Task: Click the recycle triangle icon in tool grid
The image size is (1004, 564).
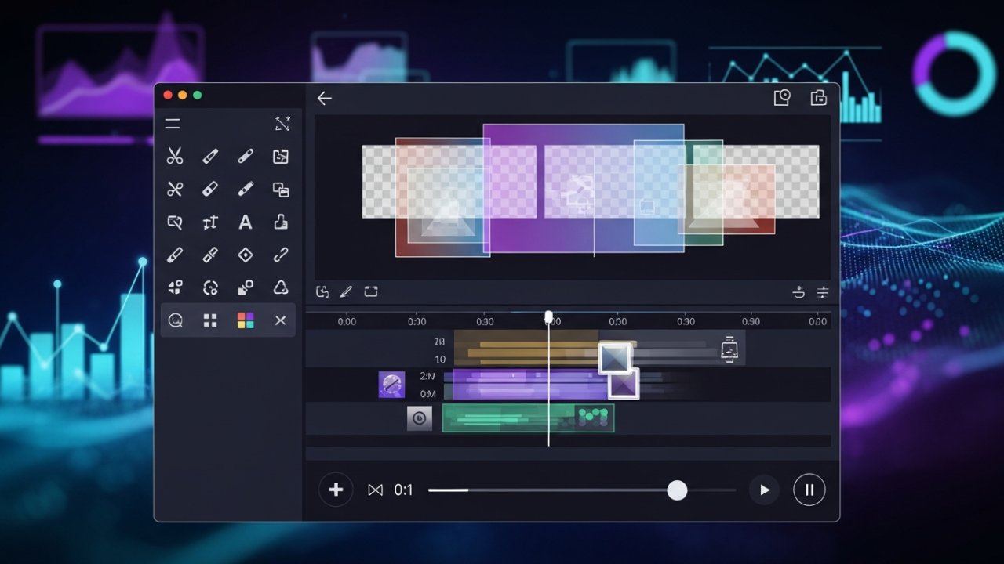Action: click(281, 288)
